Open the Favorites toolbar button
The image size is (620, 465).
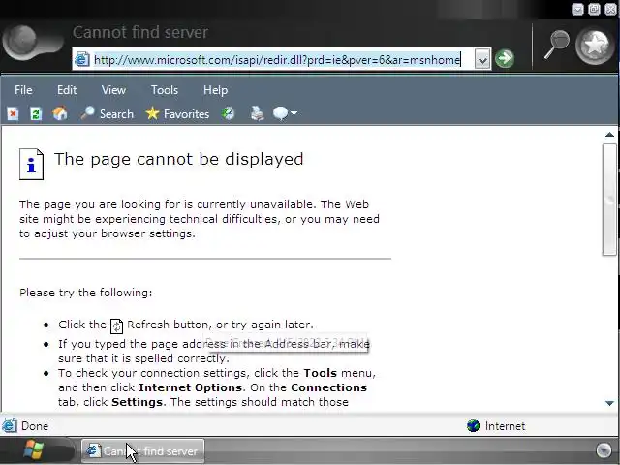pos(177,114)
